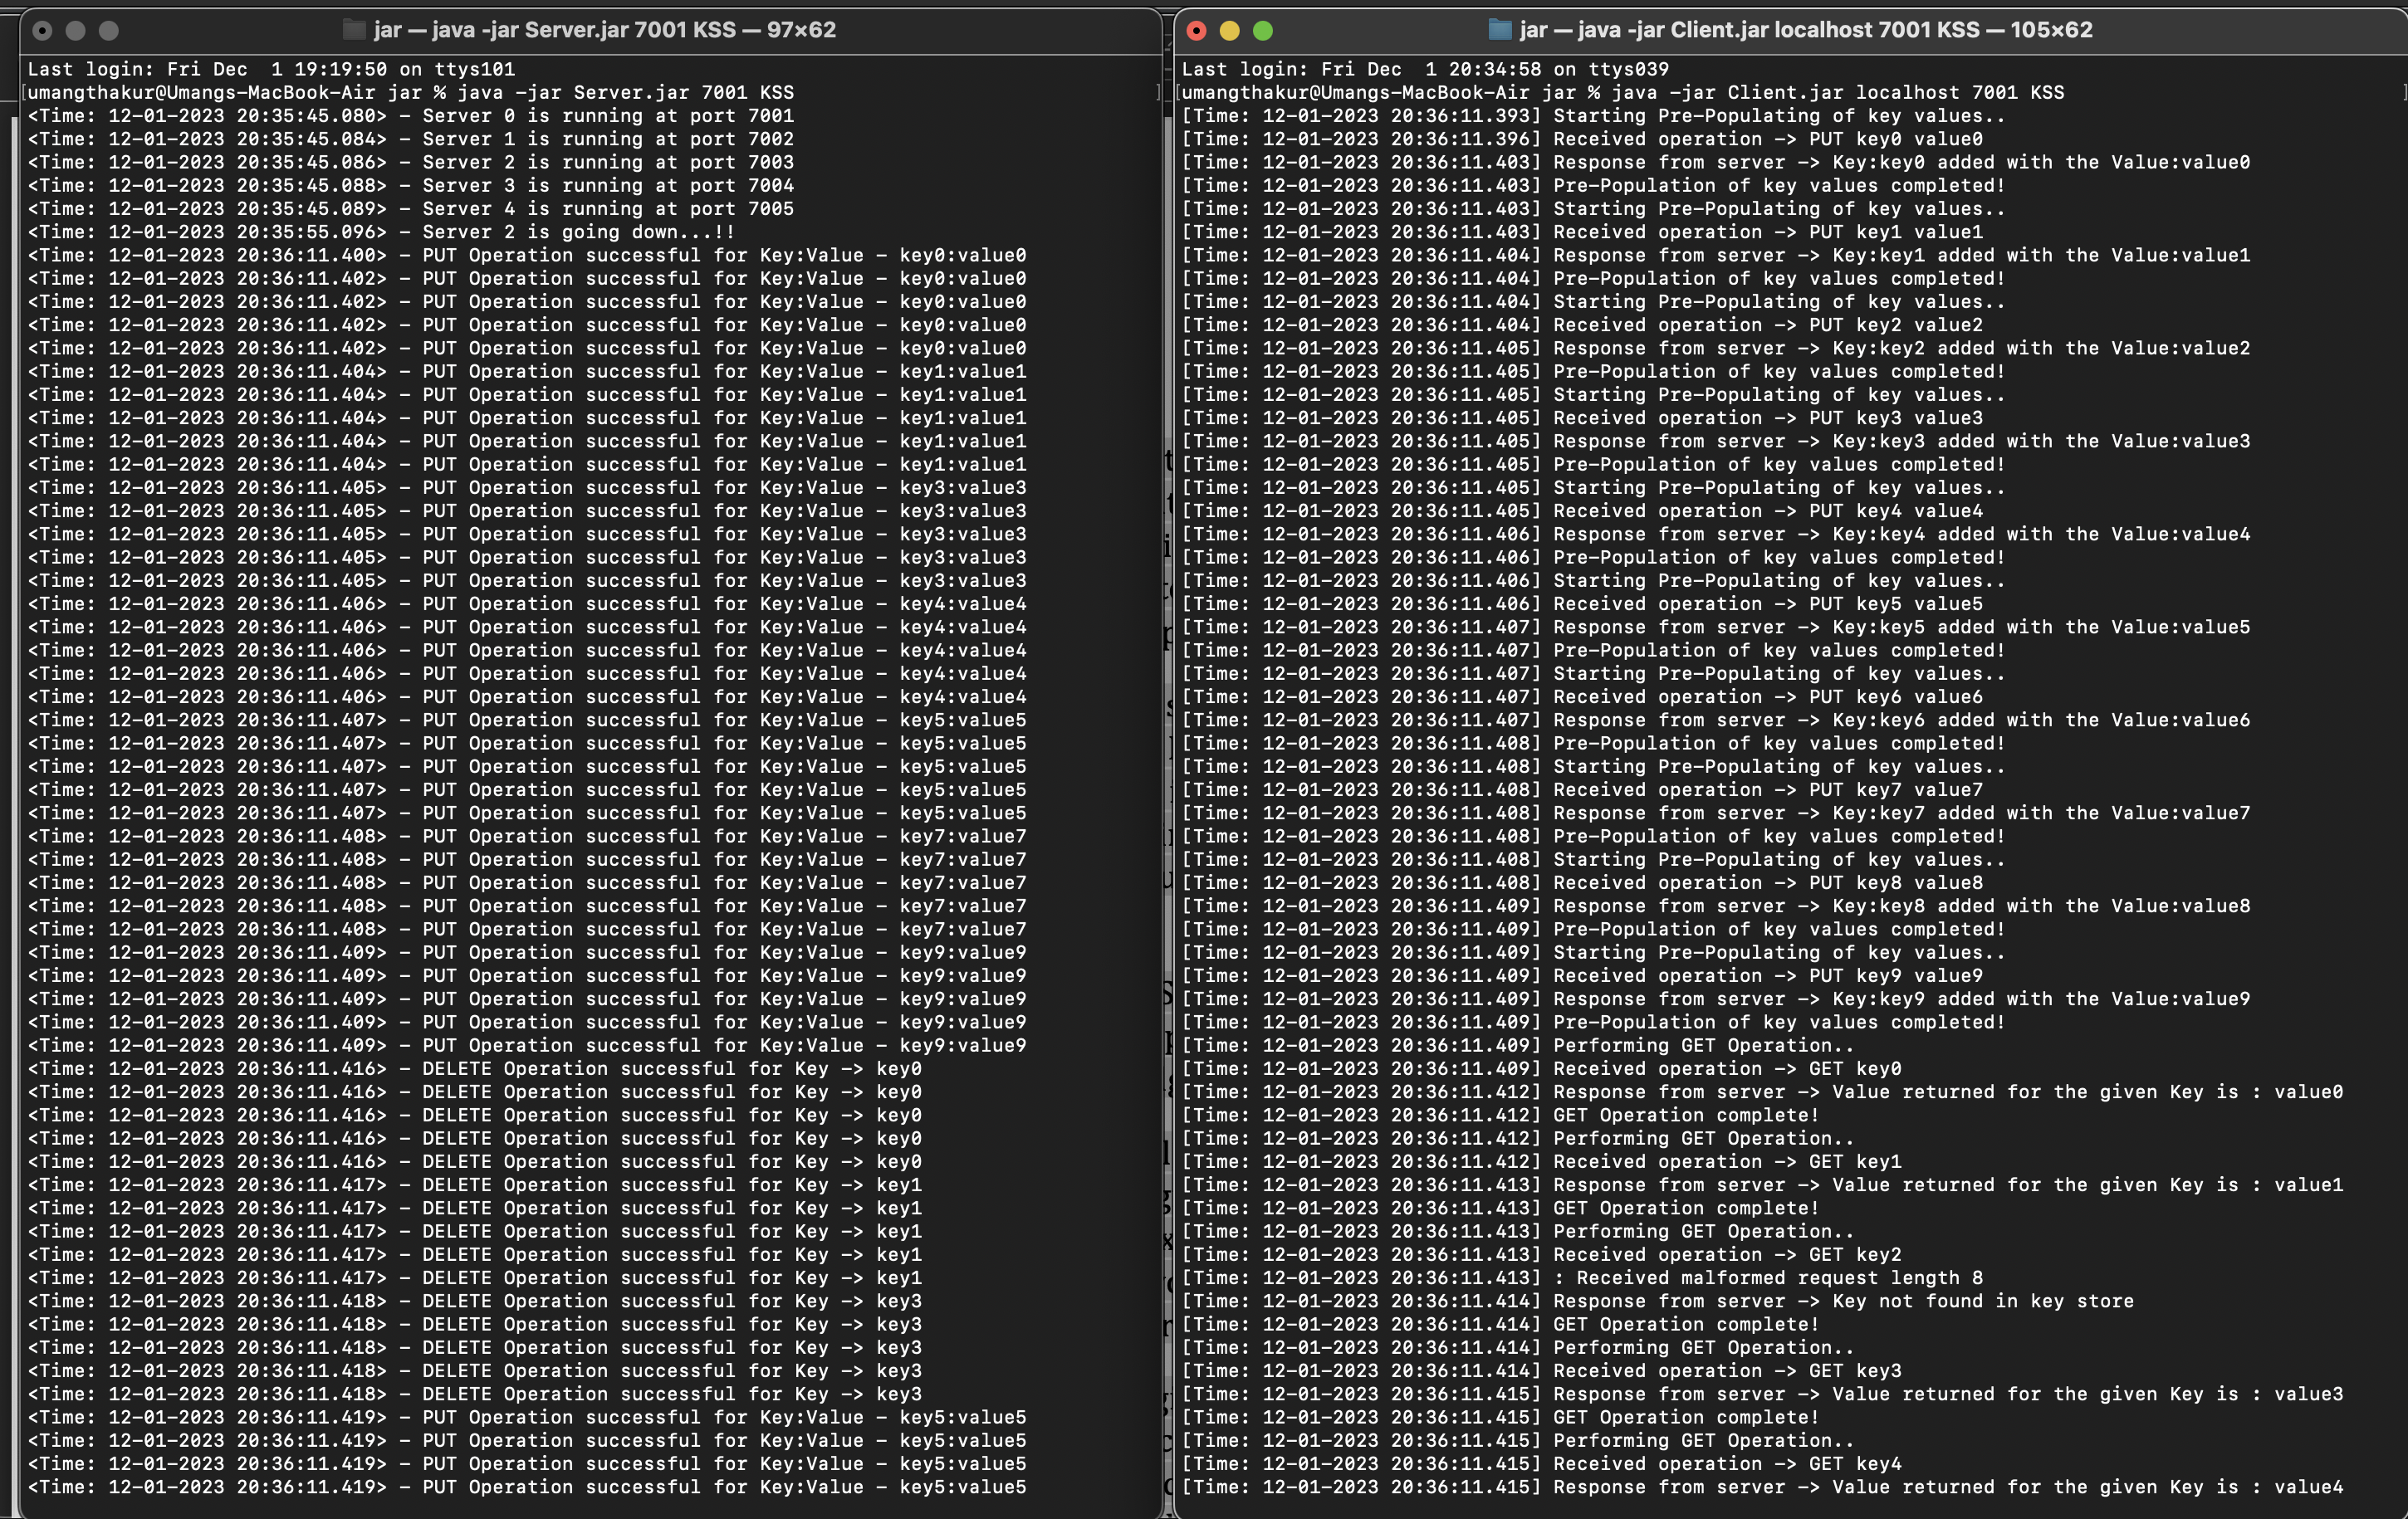Click 'Key not found in key store' response line
The height and width of the screenshot is (1519, 2408).
point(1658,1302)
